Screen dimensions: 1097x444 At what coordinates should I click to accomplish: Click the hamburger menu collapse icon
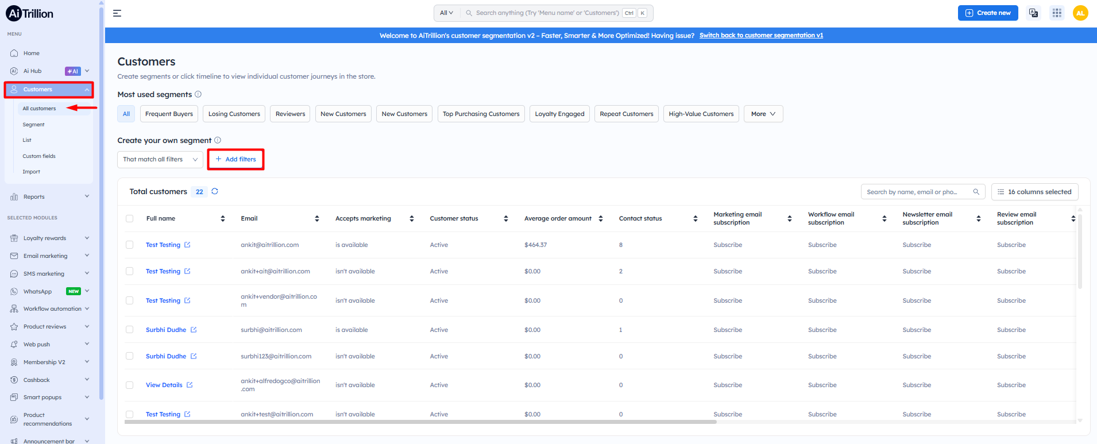coord(117,13)
